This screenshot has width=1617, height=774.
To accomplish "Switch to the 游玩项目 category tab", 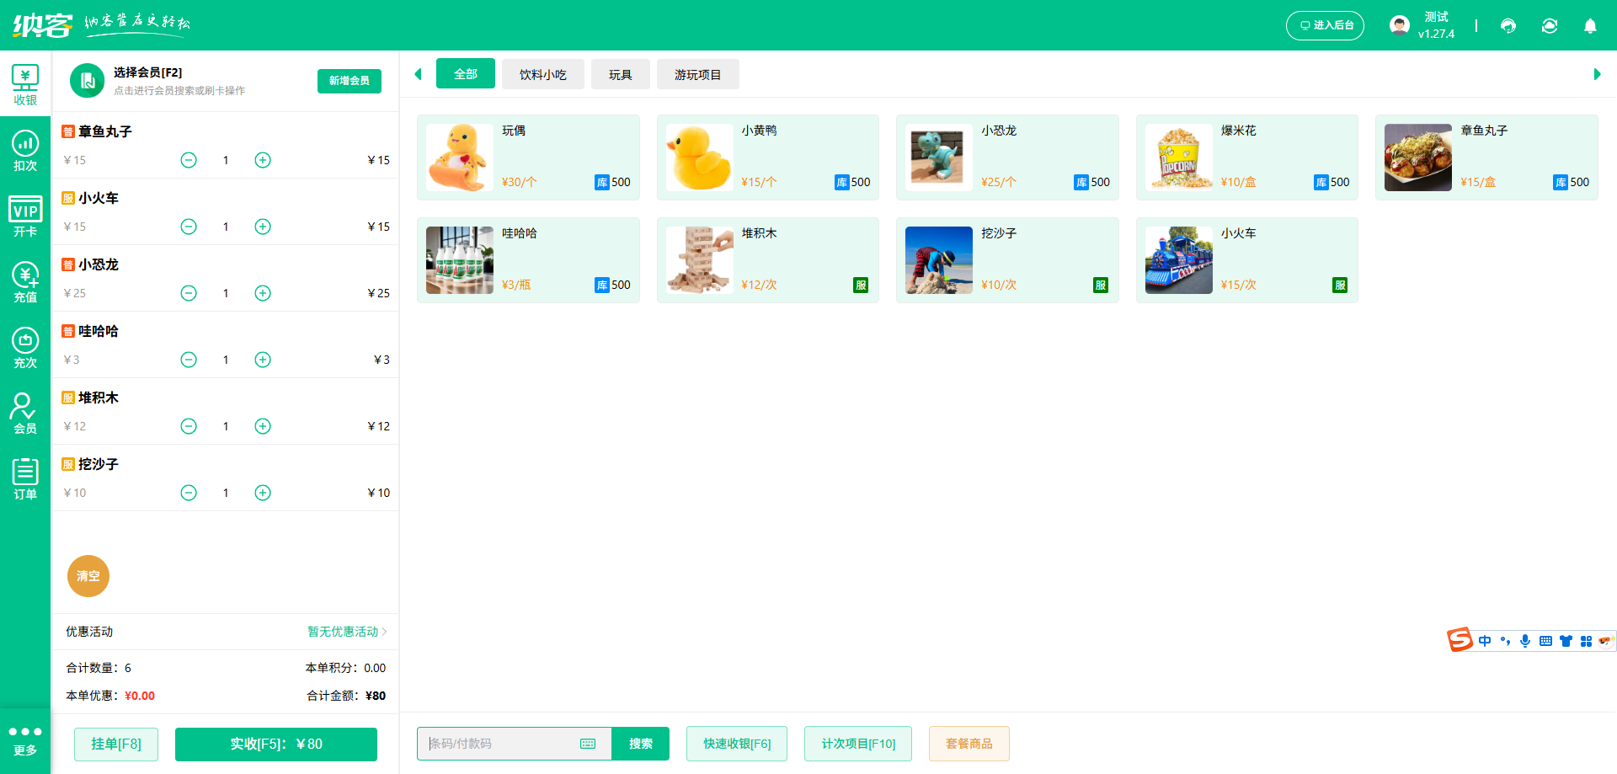I will 697,74.
